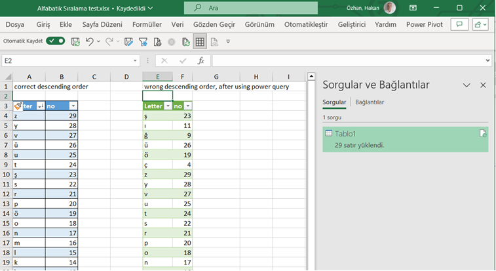Select the green table cell with value 11
This screenshot has height=271, width=496.
(x=183, y=125)
